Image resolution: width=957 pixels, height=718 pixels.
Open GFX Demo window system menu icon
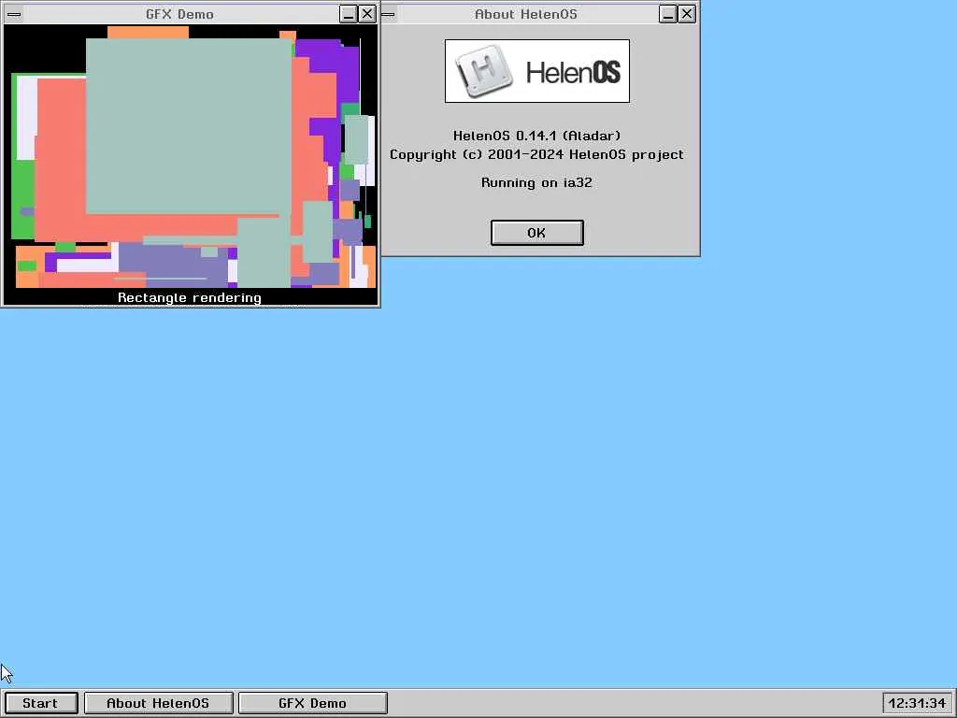pyautogui.click(x=14, y=14)
